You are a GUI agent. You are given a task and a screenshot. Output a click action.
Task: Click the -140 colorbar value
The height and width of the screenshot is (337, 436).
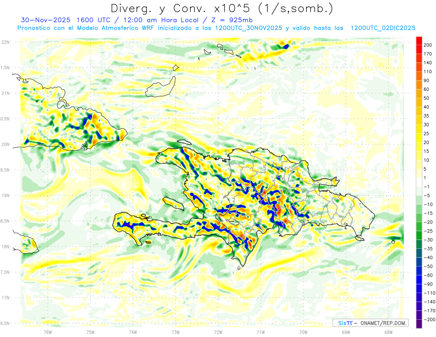[429, 302]
